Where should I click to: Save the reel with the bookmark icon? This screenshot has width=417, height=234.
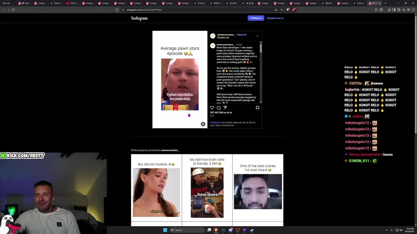click(x=257, y=108)
